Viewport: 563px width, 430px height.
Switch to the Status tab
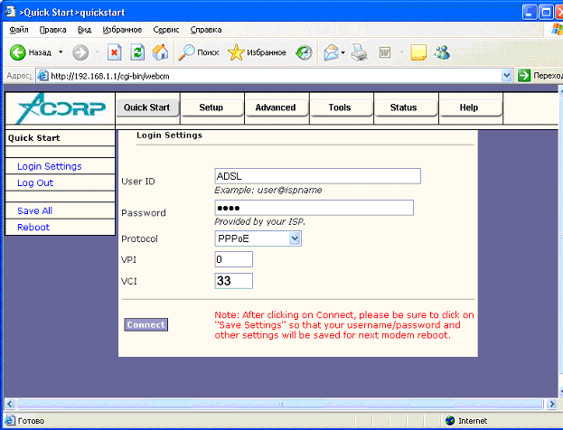403,107
